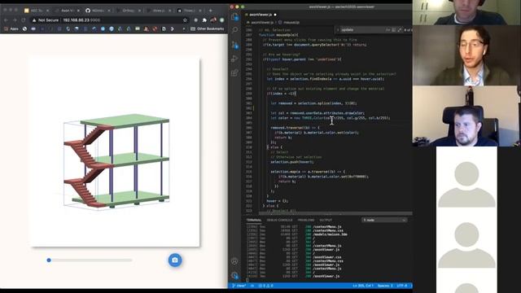
Task: Click Spaces indentation in status bar
Action: point(385,286)
